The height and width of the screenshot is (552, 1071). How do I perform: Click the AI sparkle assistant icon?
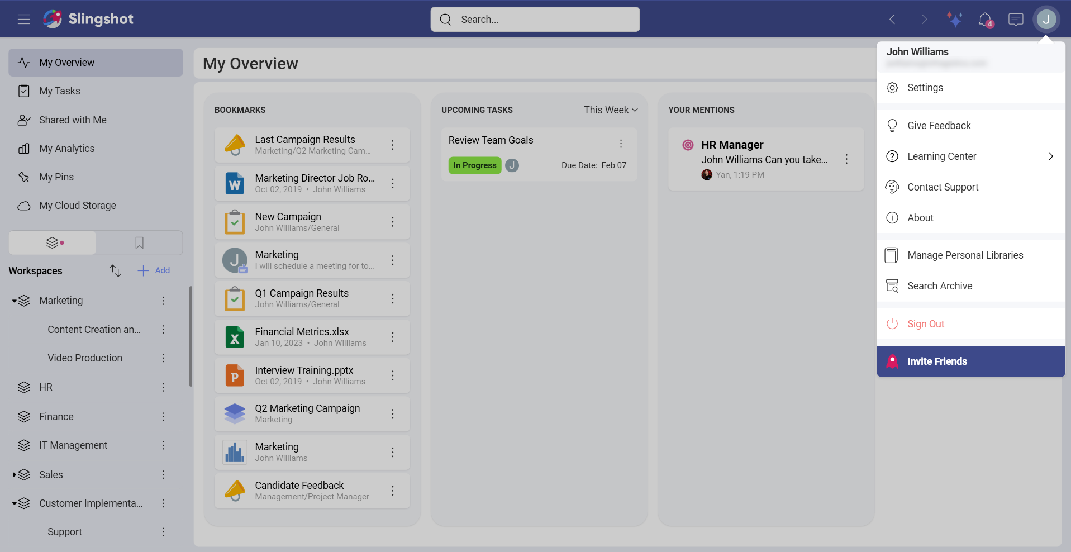click(x=954, y=20)
